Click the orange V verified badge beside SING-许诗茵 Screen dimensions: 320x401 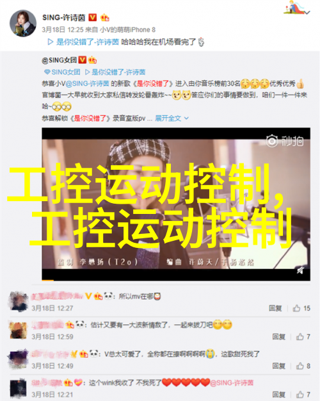click(93, 18)
